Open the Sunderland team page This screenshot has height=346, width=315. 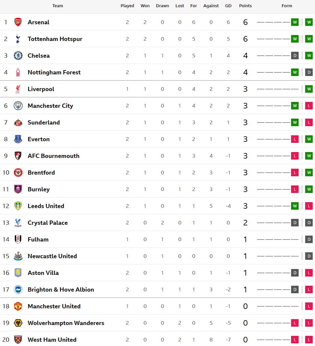[44, 123]
